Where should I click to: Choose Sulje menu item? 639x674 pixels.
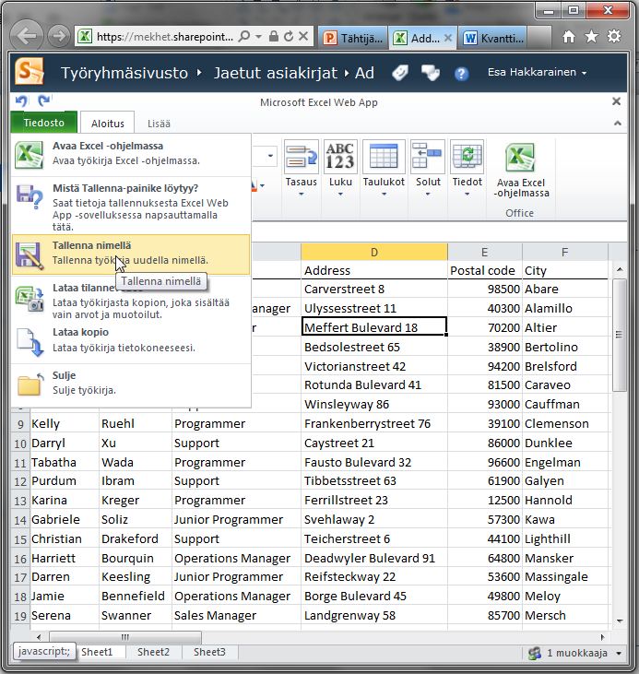coord(131,383)
